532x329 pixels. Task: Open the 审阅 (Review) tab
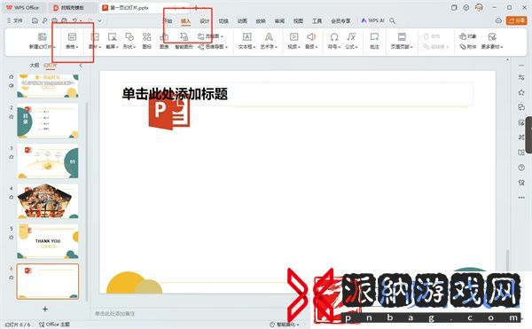tap(279, 20)
